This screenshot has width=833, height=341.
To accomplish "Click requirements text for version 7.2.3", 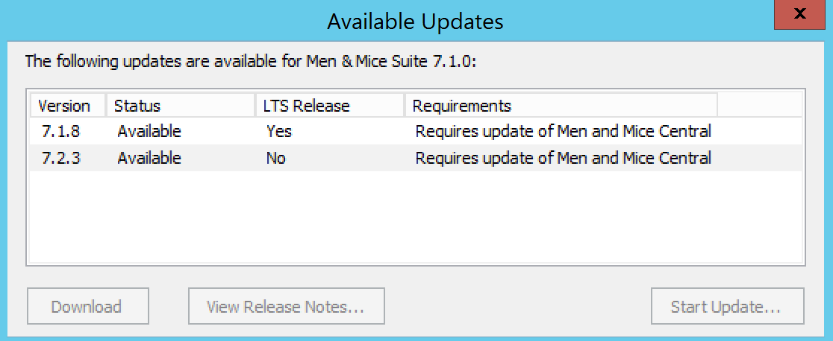I will coord(563,159).
